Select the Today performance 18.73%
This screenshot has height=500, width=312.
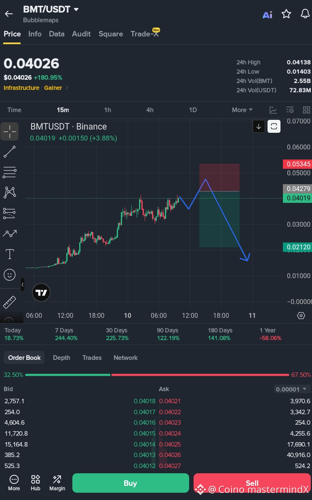click(14, 334)
